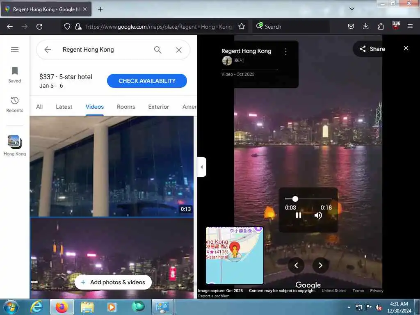Click the Firefox URL address bar
The width and height of the screenshot is (420, 315).
159,27
